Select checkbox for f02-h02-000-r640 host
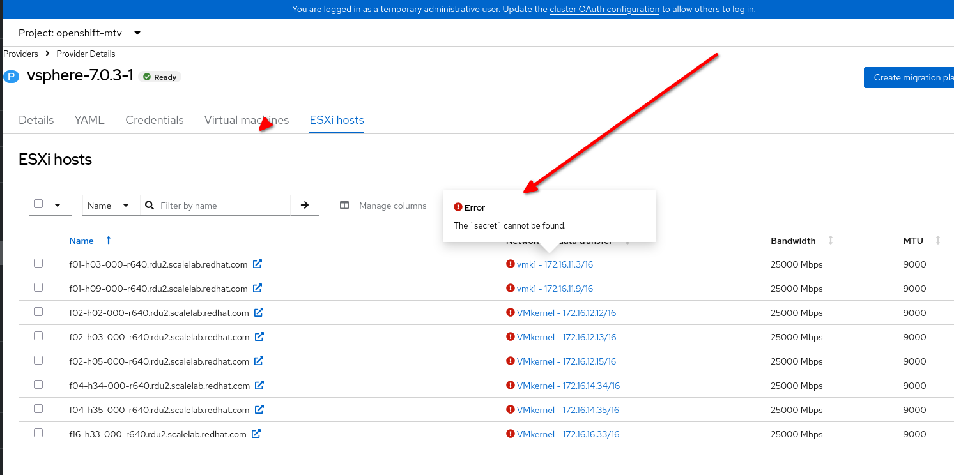This screenshot has height=475, width=954. click(x=38, y=312)
